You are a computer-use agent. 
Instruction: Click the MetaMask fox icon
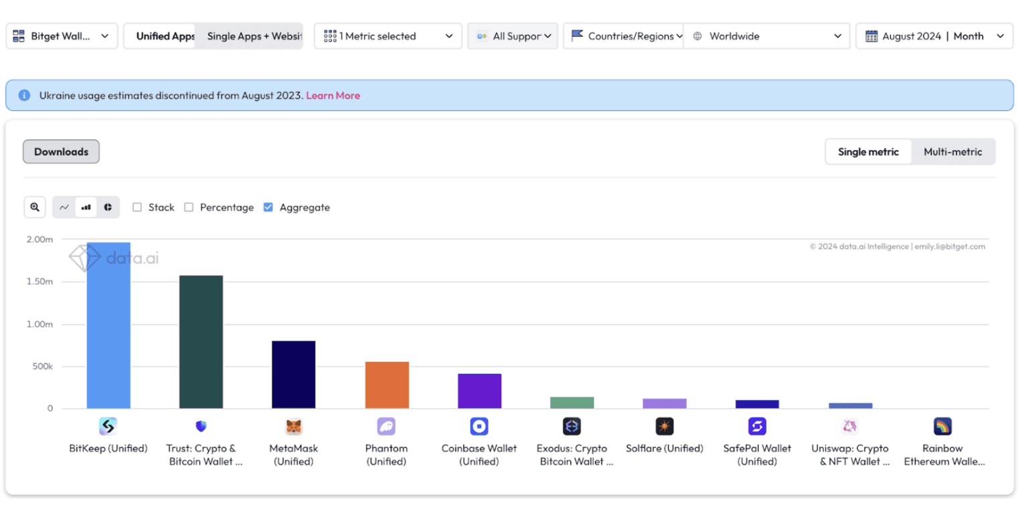click(x=293, y=426)
